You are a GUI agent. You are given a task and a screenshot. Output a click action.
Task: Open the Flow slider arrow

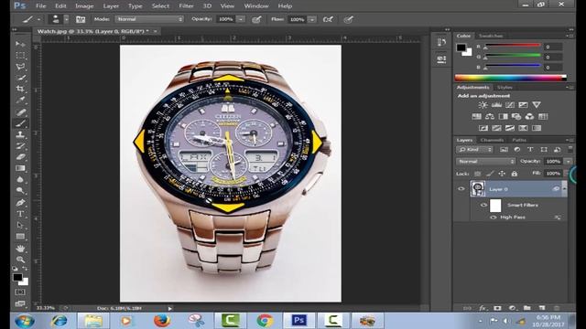pyautogui.click(x=311, y=19)
